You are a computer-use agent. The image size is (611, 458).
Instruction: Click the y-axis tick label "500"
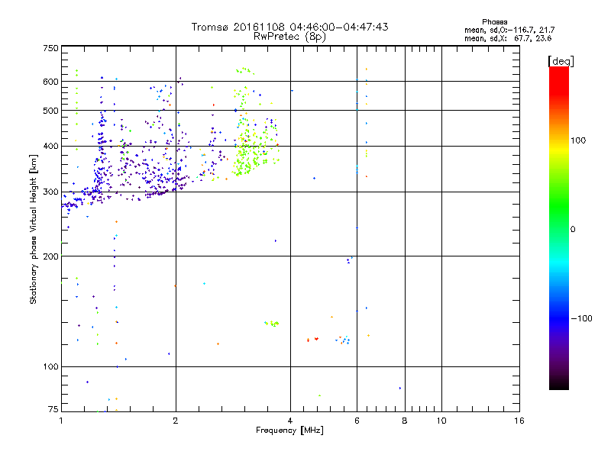pyautogui.click(x=50, y=111)
